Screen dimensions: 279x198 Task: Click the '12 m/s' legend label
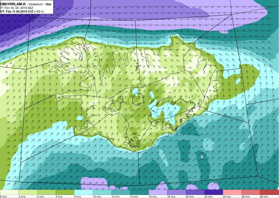point(116,197)
